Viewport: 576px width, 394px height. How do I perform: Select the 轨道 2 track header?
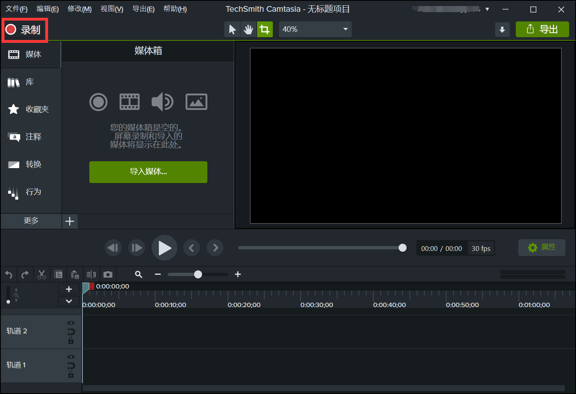tap(41, 332)
